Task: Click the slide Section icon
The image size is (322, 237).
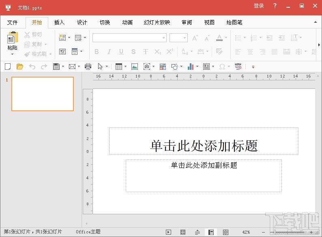Action: [75, 52]
